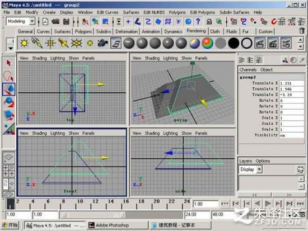This screenshot has height=231, width=308.
Task: Switch to the Polygons shelf tab
Action: (x=83, y=31)
